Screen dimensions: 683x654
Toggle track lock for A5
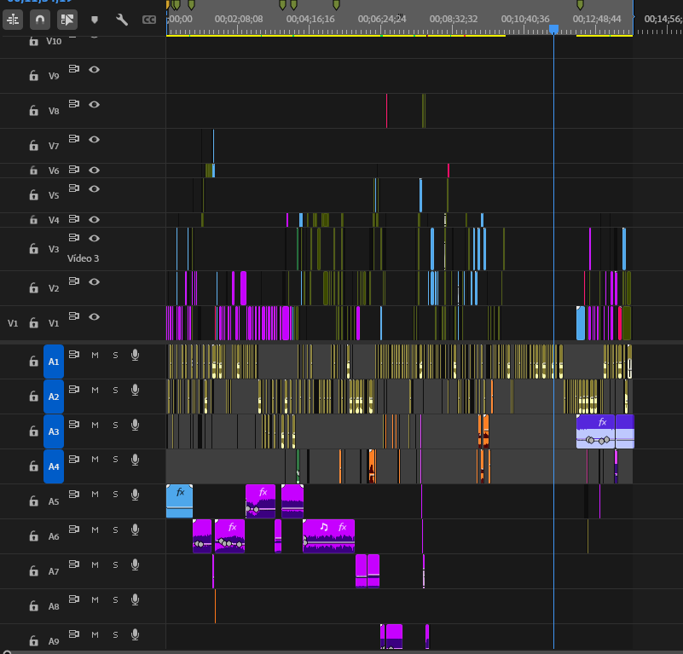tap(33, 501)
